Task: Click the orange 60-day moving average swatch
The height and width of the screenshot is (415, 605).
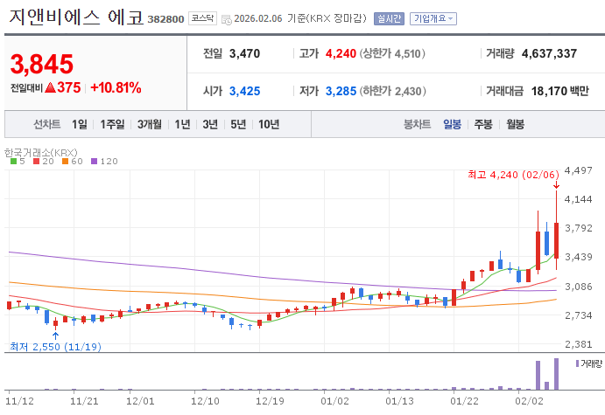Action: 65,162
